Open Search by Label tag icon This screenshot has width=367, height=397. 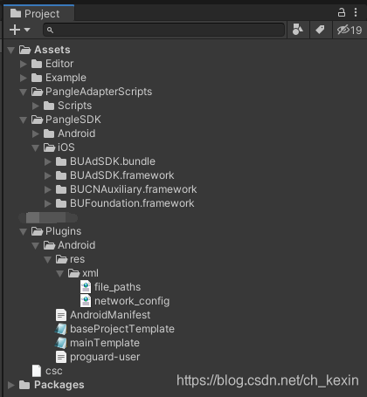coord(320,30)
